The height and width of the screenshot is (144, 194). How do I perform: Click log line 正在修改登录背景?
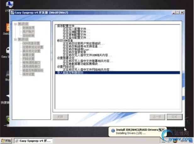coord(76,52)
